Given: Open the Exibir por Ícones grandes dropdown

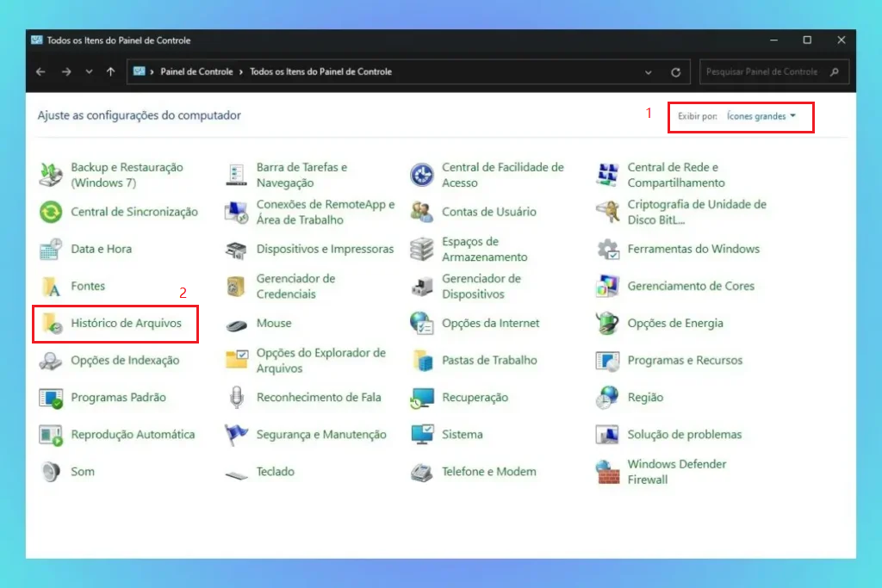Looking at the screenshot, I should pos(761,116).
